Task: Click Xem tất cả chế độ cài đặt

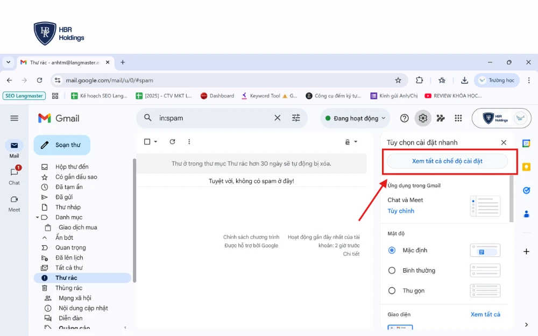Action: [x=447, y=161]
